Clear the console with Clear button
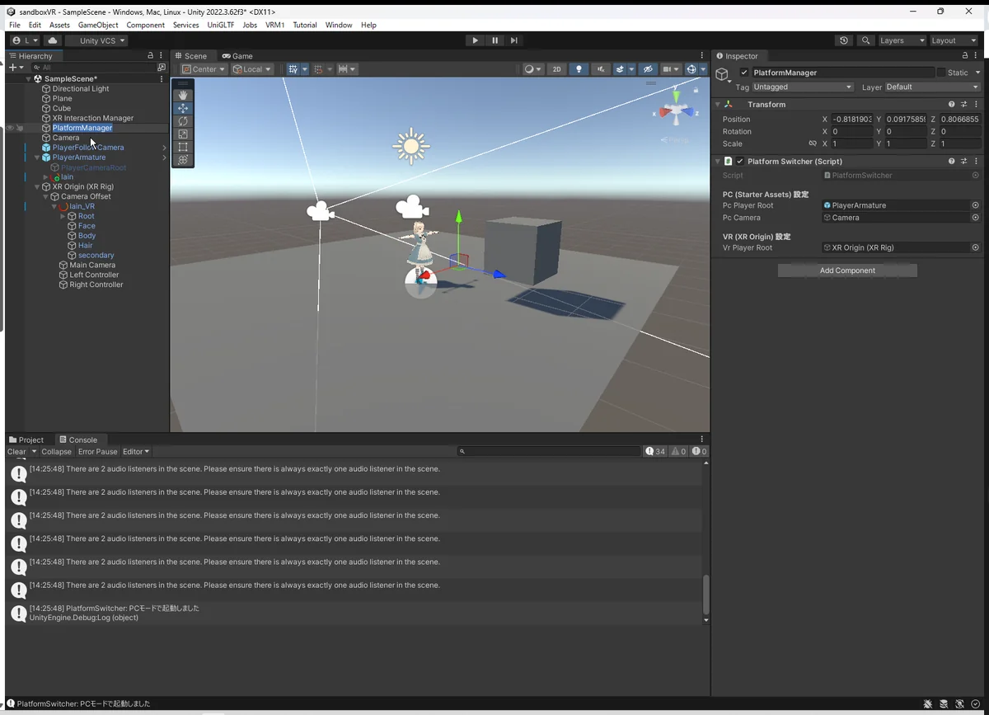The height and width of the screenshot is (715, 989). 16,452
